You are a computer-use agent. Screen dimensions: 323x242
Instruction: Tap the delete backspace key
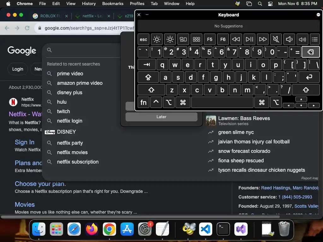click(310, 52)
